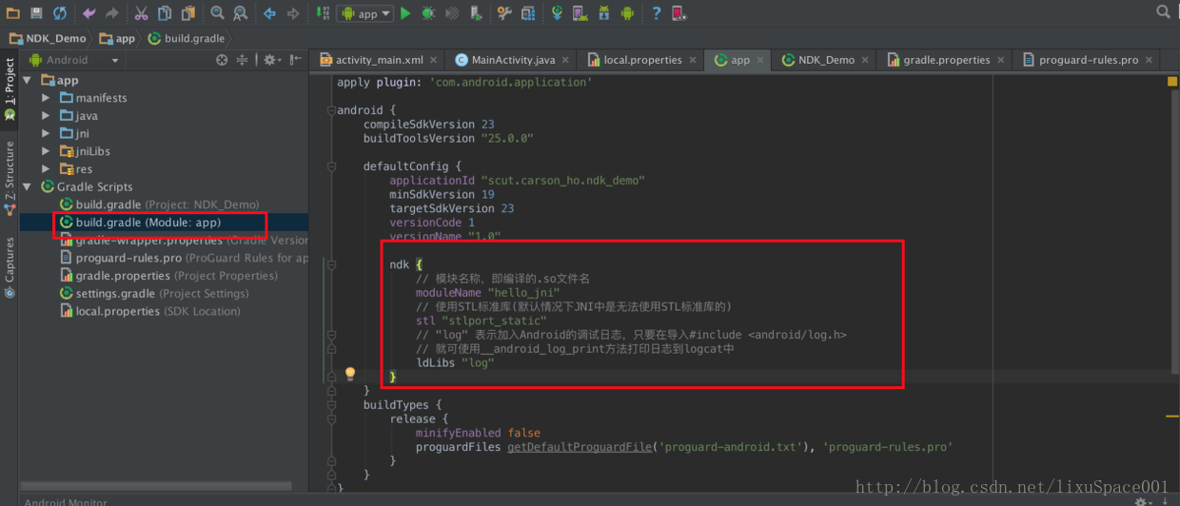Click the Make Project build icon
Viewport: 1180px width, 506px height.
coord(321,13)
